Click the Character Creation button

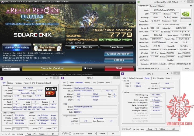(x=52, y=68)
